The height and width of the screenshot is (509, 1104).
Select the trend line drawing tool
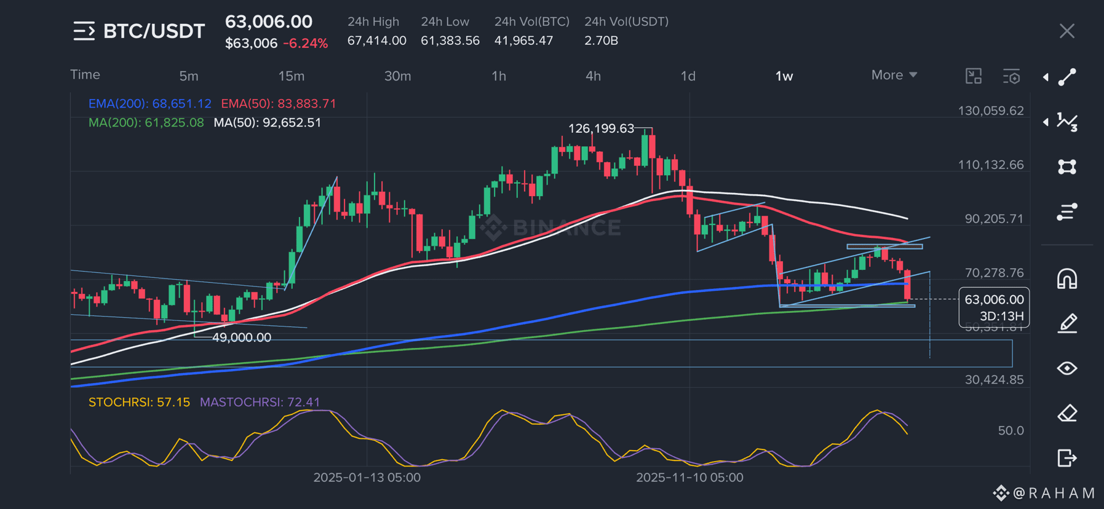pyautogui.click(x=1067, y=77)
